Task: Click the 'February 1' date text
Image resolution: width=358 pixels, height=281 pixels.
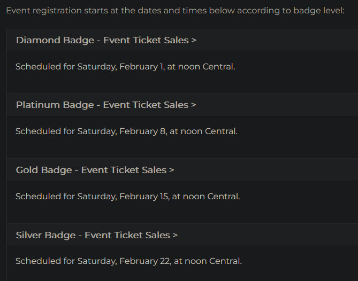Action: coord(141,67)
